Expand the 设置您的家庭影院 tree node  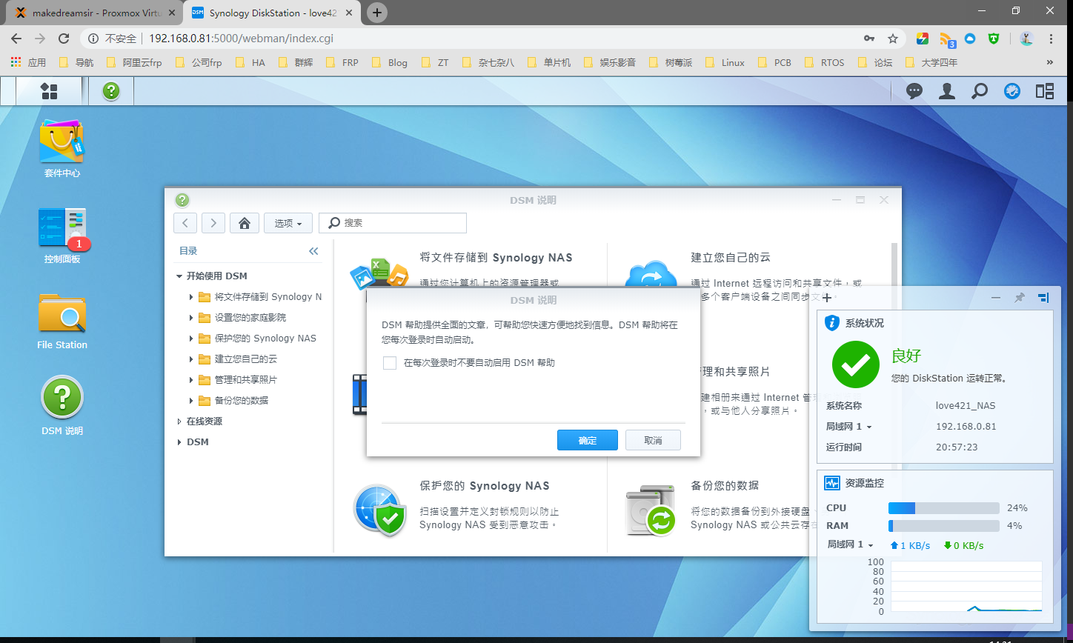192,318
